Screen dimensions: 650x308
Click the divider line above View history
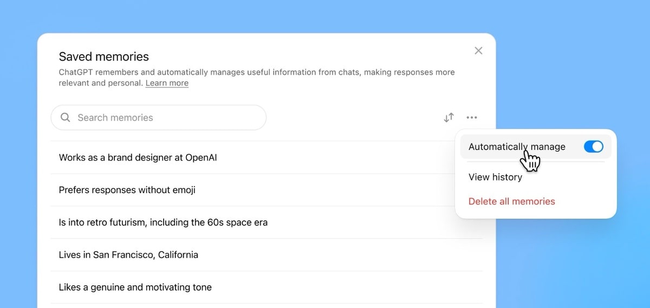click(535, 162)
